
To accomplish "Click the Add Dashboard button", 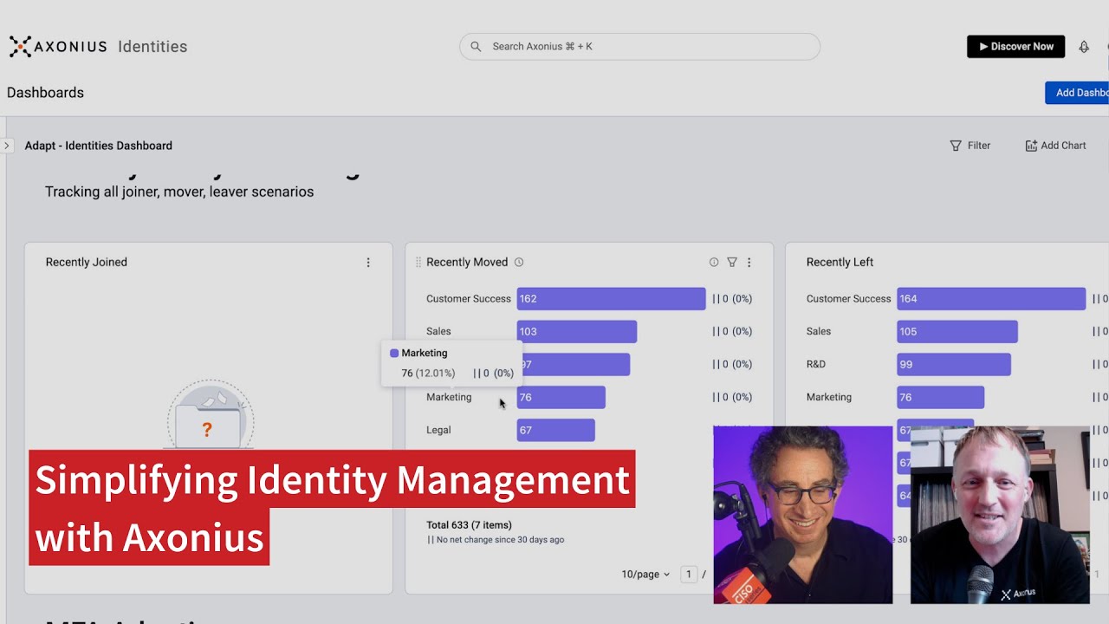I will (x=1077, y=93).
